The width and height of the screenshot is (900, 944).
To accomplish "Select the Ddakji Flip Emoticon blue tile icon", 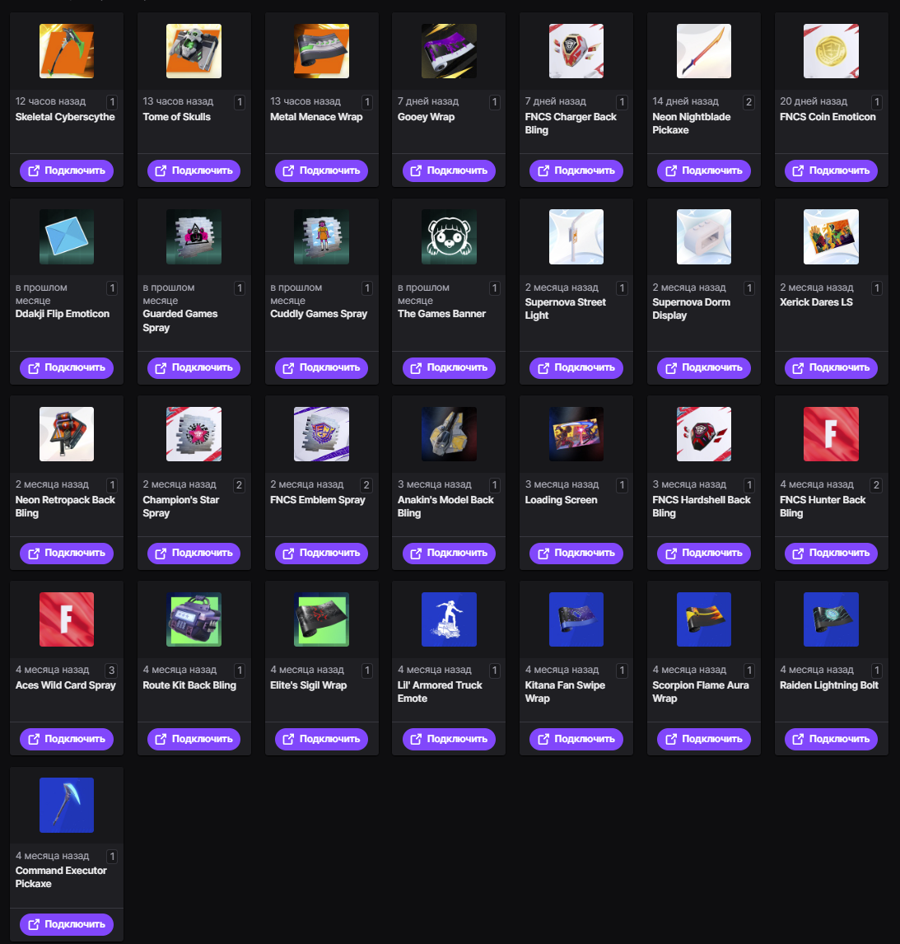I will point(66,236).
